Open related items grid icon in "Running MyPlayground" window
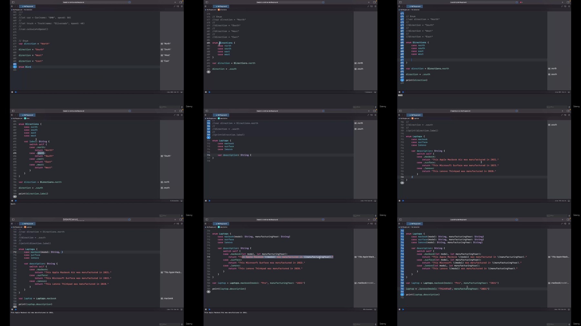 tap(12, 223)
